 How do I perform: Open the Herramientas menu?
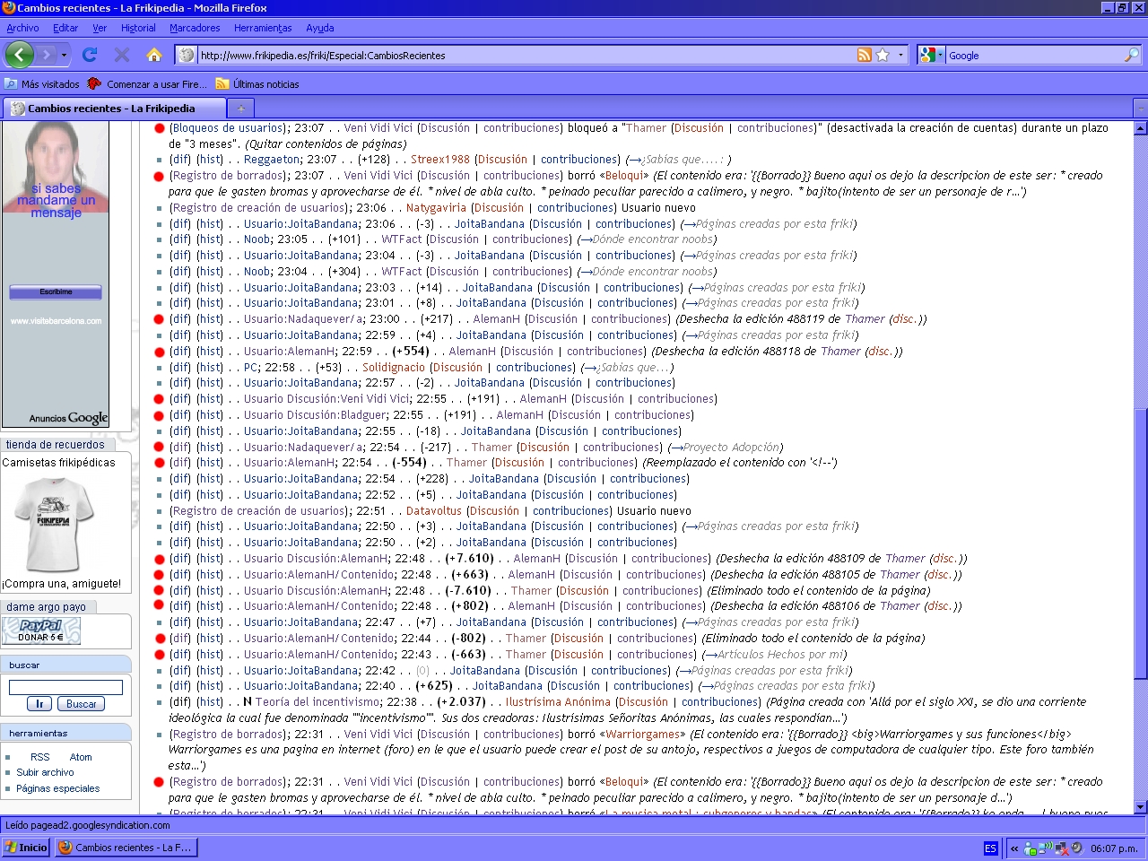[263, 28]
